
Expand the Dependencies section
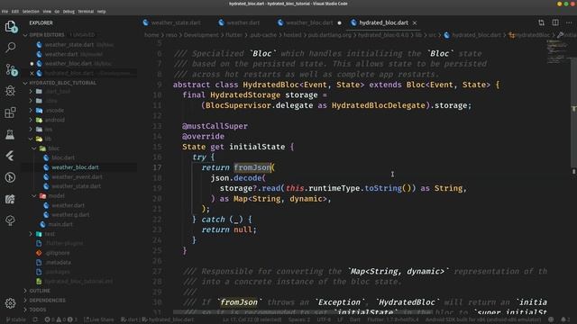coord(47,301)
